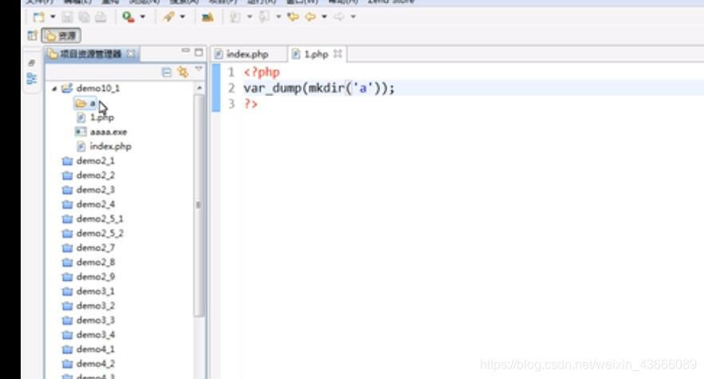Click the Save All toolbar icon
The height and width of the screenshot is (379, 704).
click(84, 17)
